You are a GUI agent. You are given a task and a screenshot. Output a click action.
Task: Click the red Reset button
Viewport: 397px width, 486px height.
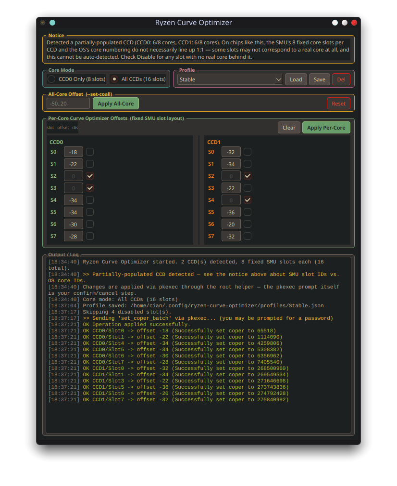pyautogui.click(x=338, y=104)
